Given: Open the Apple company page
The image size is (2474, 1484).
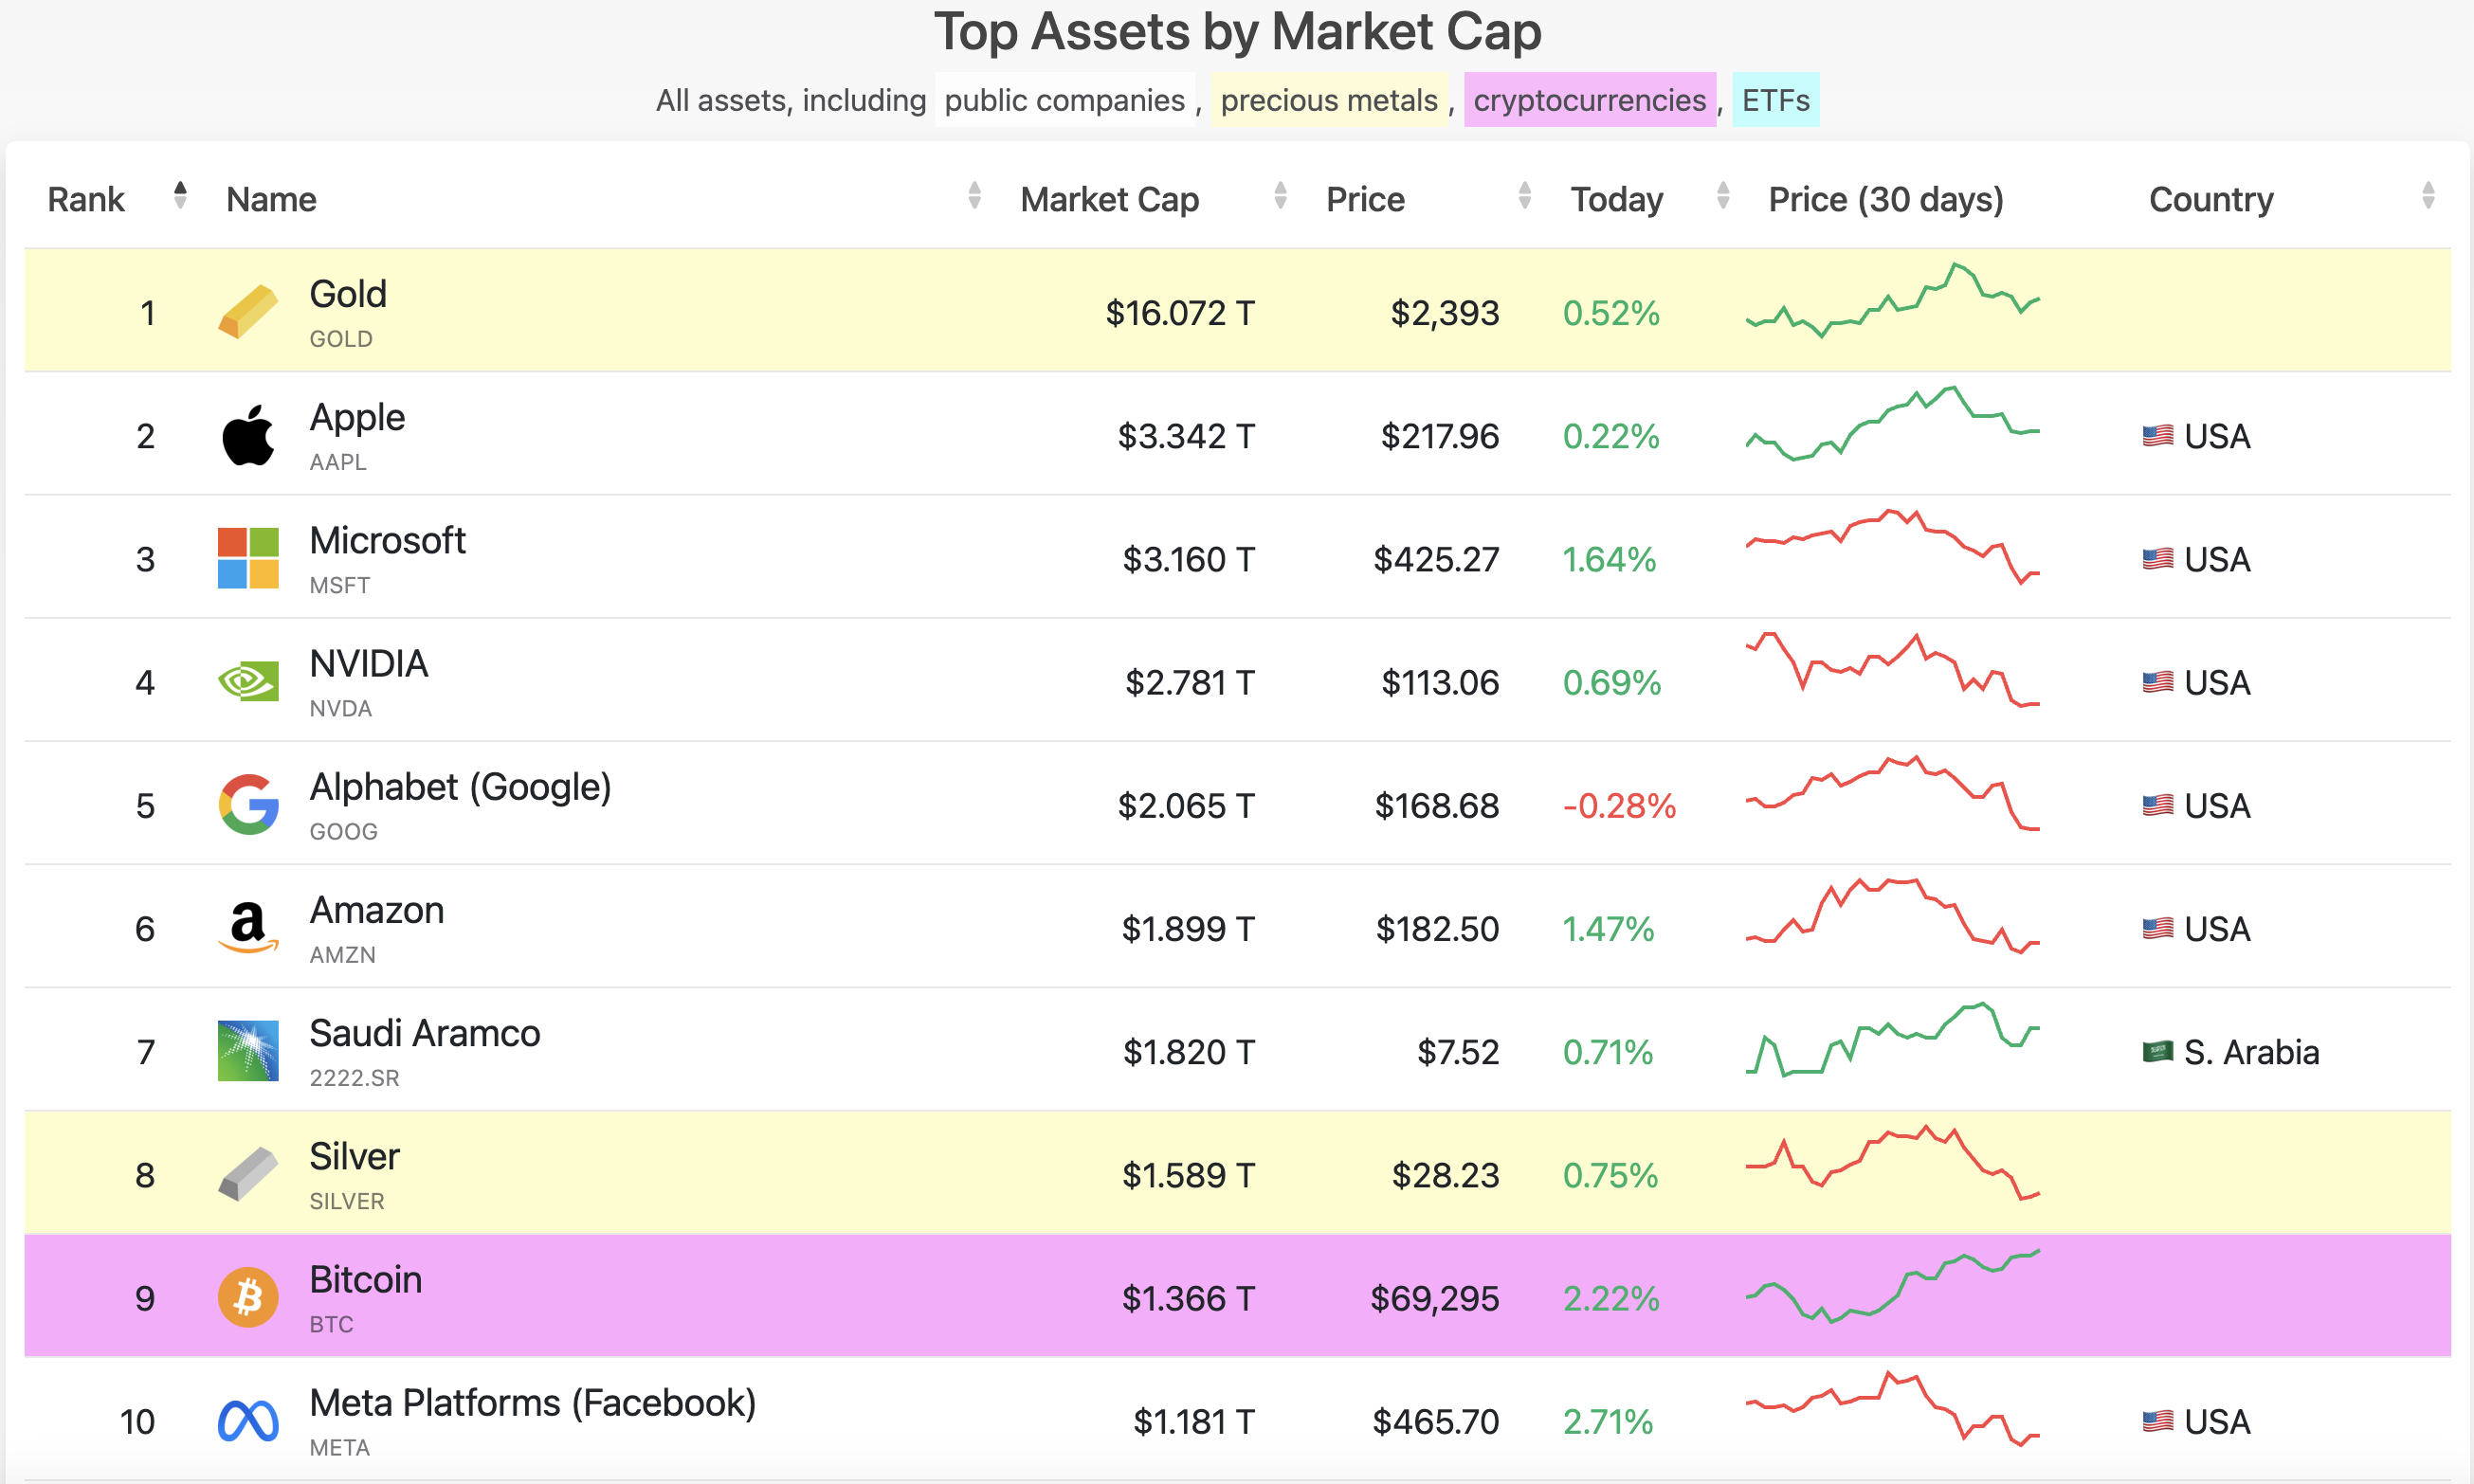Looking at the screenshot, I should [x=357, y=418].
